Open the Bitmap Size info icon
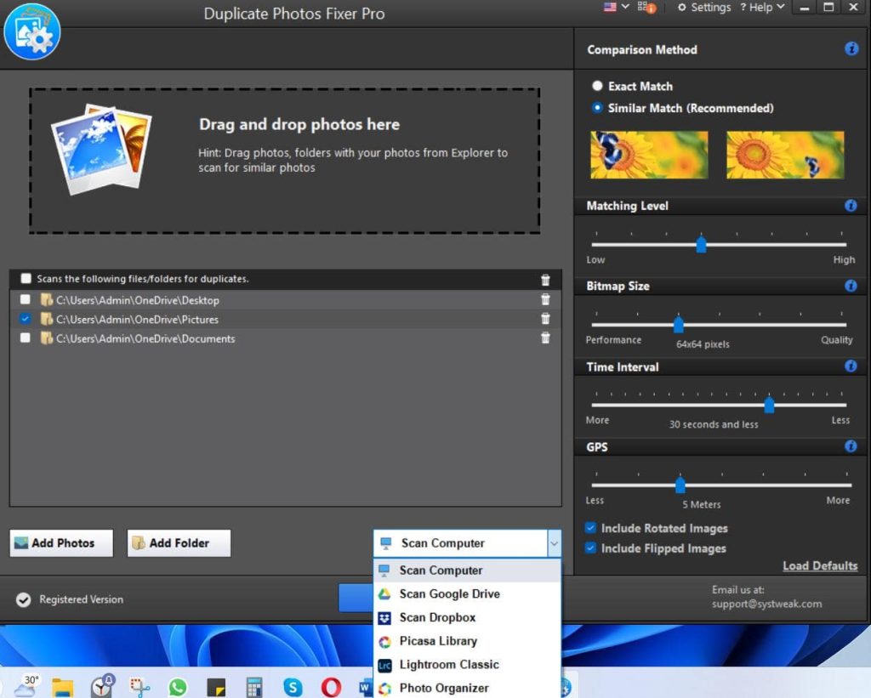 (x=851, y=286)
